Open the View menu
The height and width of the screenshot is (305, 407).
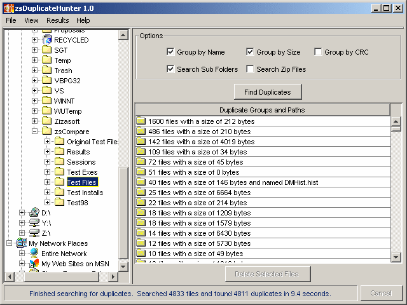[x=31, y=20]
